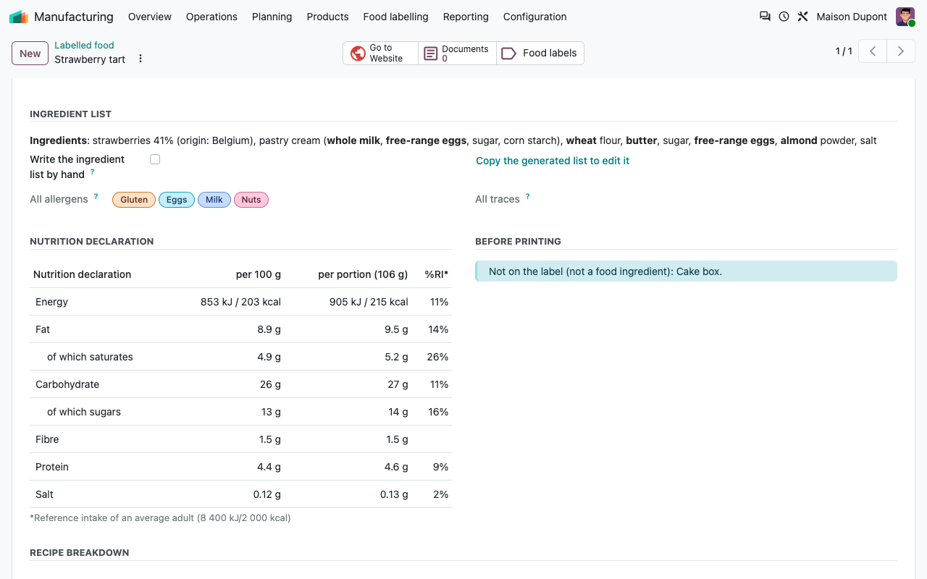The height and width of the screenshot is (579, 927).
Task: Click the reference intake footnote text
Action: pyautogui.click(x=160, y=518)
